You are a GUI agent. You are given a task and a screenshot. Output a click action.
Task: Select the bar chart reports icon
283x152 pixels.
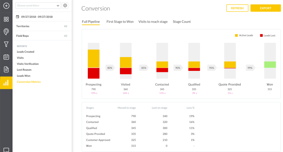click(6, 83)
